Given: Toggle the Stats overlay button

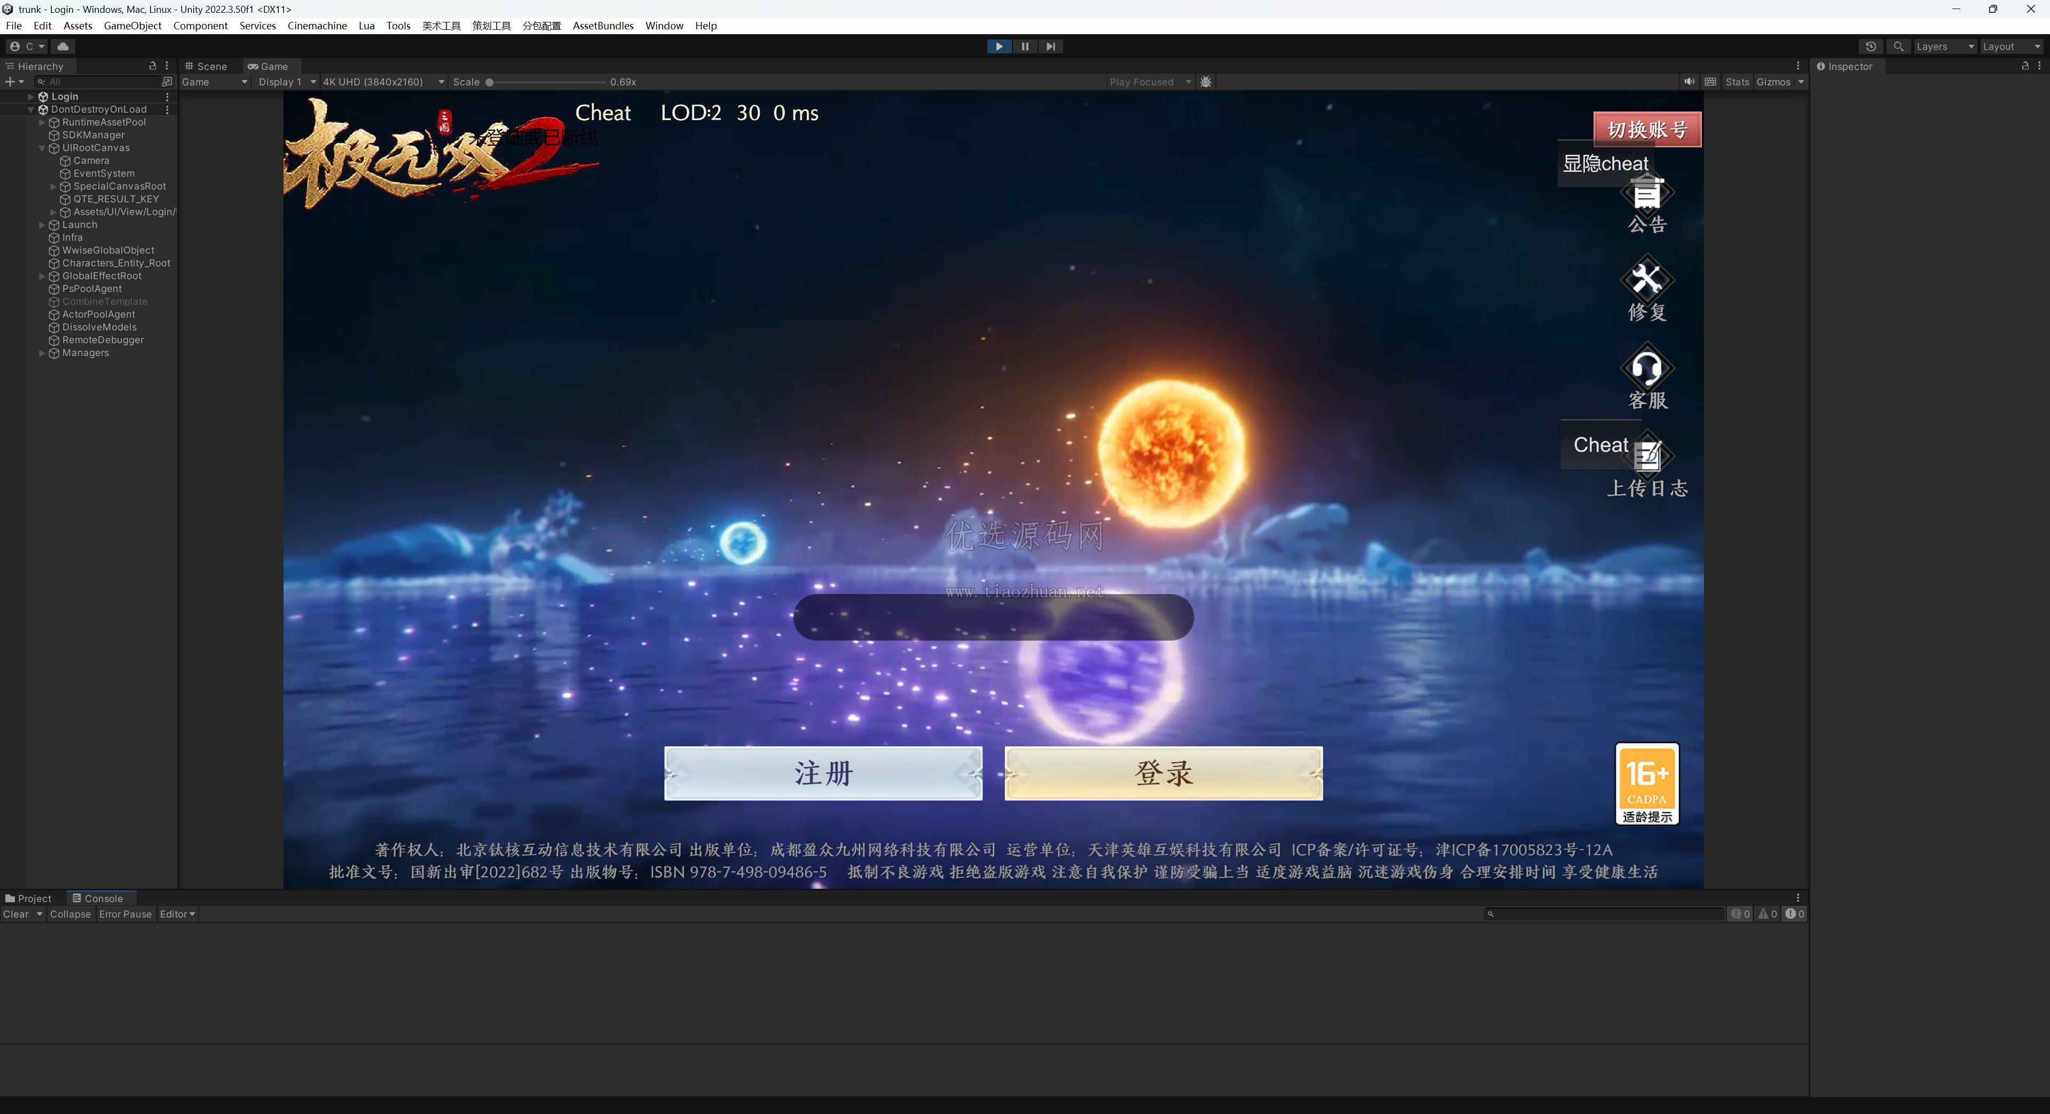Looking at the screenshot, I should [1737, 81].
